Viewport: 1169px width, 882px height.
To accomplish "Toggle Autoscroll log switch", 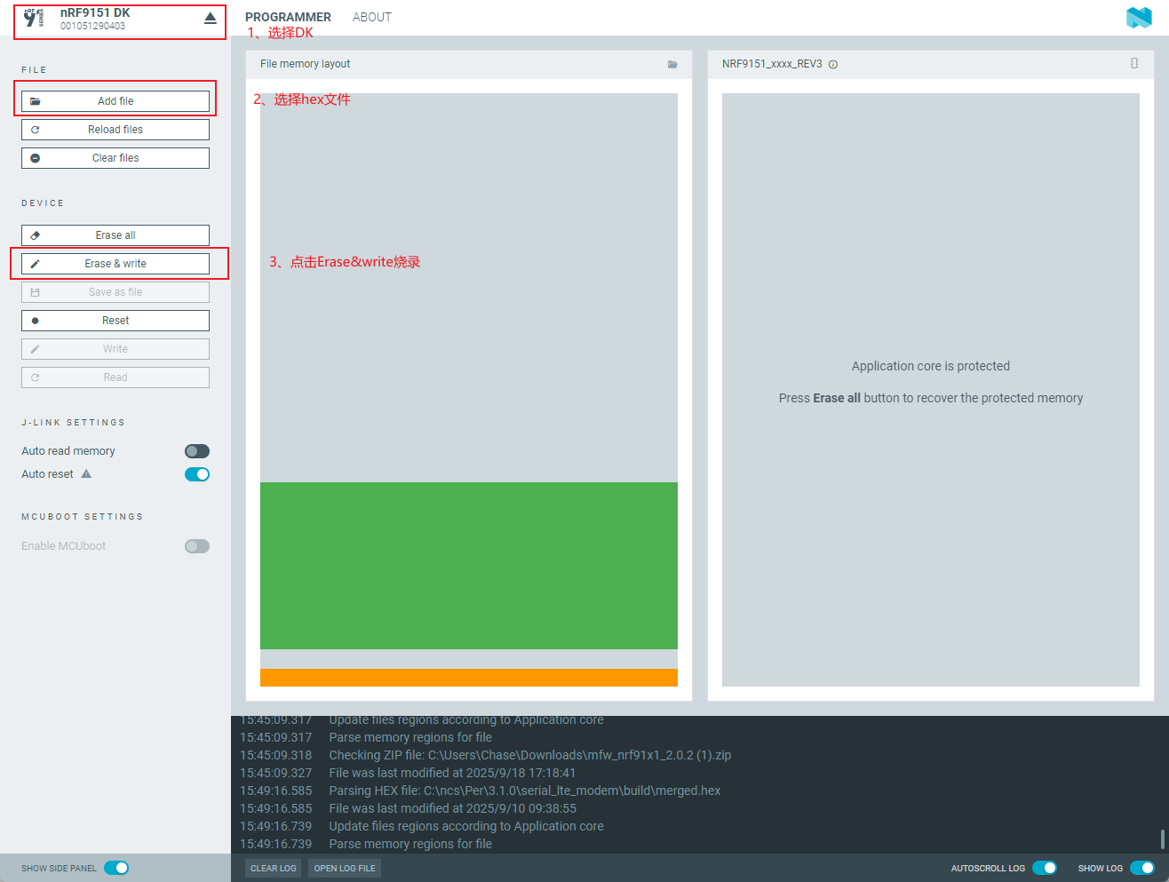I will [1045, 868].
